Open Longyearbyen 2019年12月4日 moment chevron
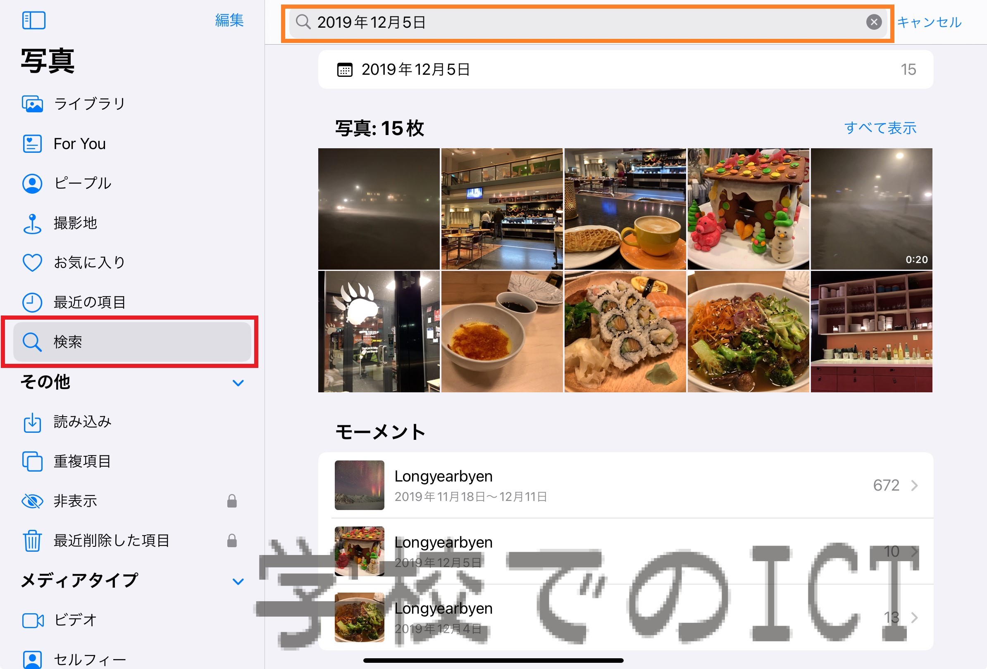 [914, 618]
